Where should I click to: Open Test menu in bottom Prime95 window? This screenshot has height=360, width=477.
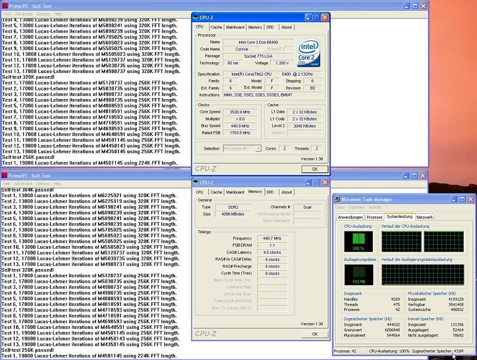(7, 184)
